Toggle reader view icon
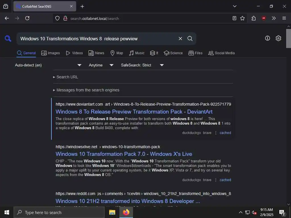 (234, 18)
